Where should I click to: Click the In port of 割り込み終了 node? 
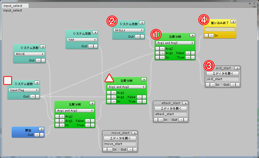coord(206,36)
